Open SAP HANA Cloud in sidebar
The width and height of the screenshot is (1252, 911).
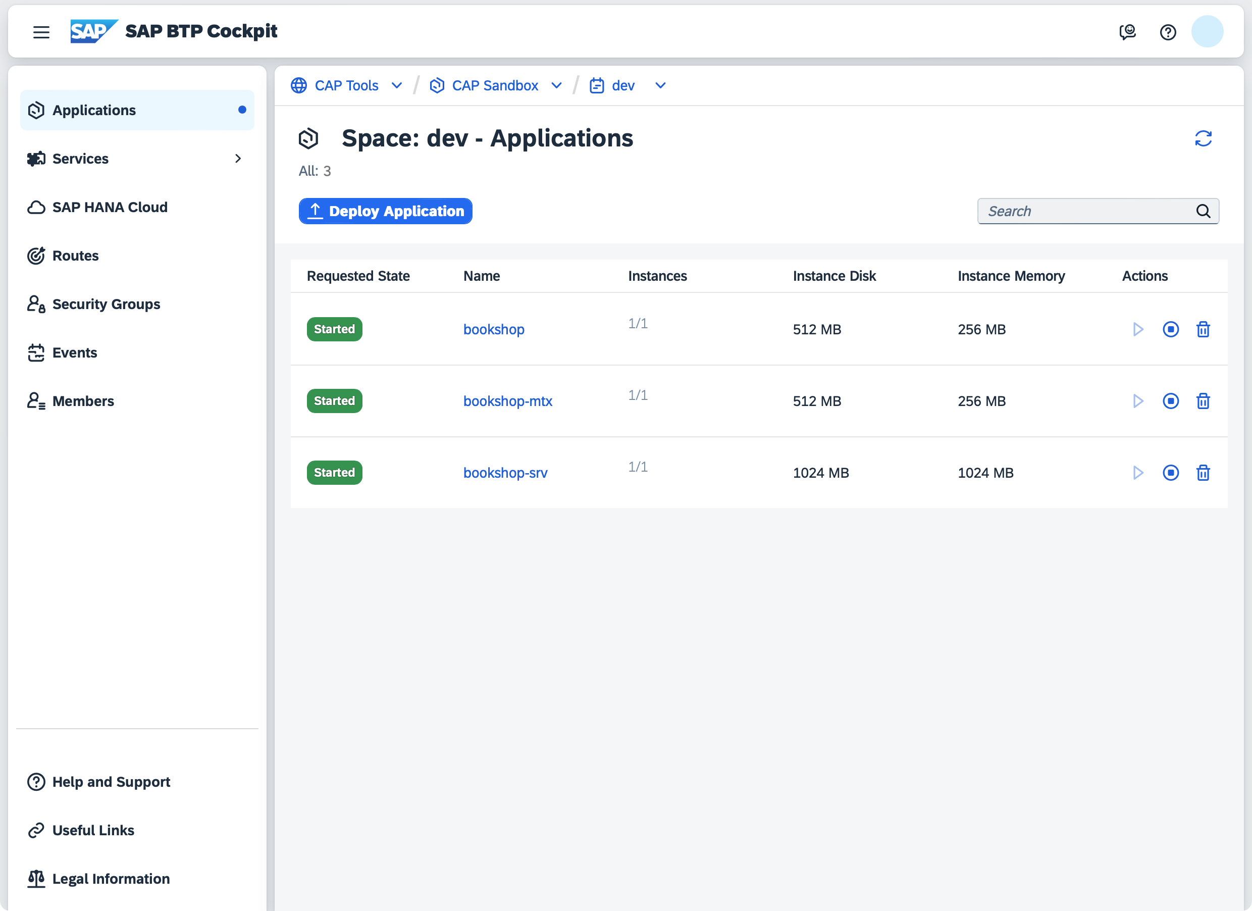click(x=137, y=207)
